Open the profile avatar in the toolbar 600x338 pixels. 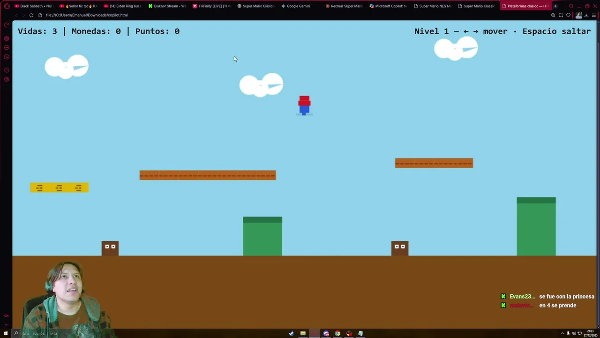point(579,15)
